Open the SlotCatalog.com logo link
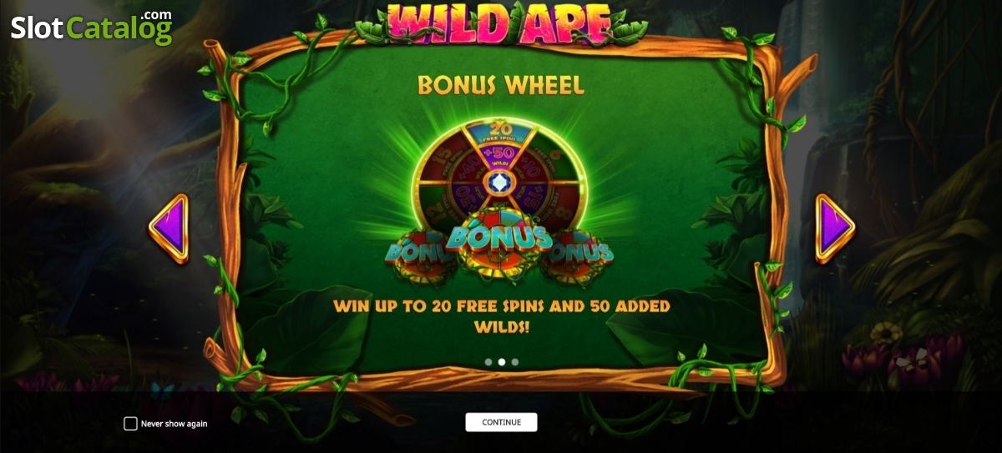Image resolution: width=1002 pixels, height=453 pixels. pyautogui.click(x=92, y=27)
